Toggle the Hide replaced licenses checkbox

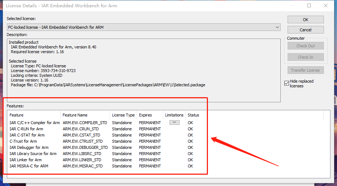pos(286,83)
